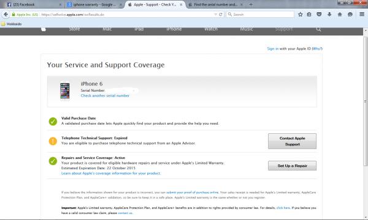Open the Hokkaido bookmarks folder
Image resolution: width=368 pixels, height=220 pixels.
[11, 24]
